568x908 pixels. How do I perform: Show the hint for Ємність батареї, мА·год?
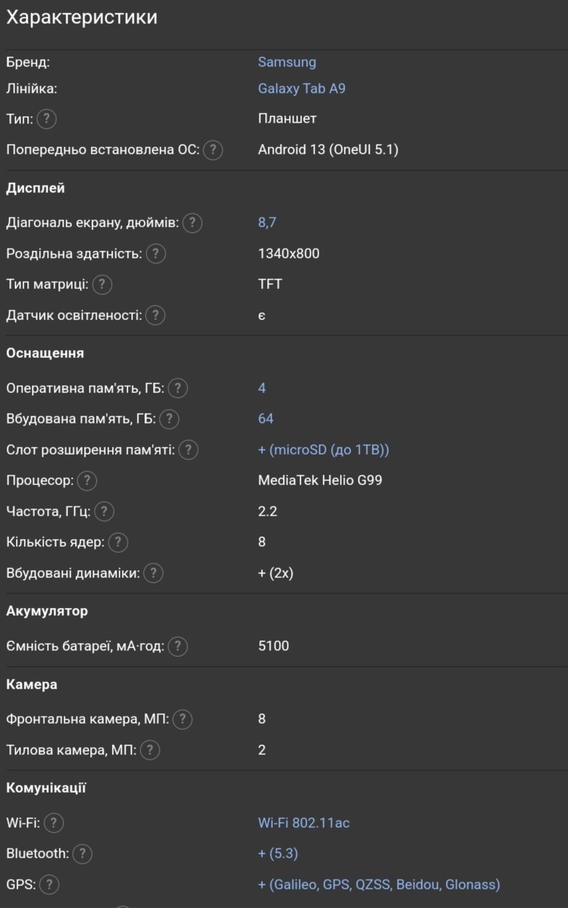178,646
